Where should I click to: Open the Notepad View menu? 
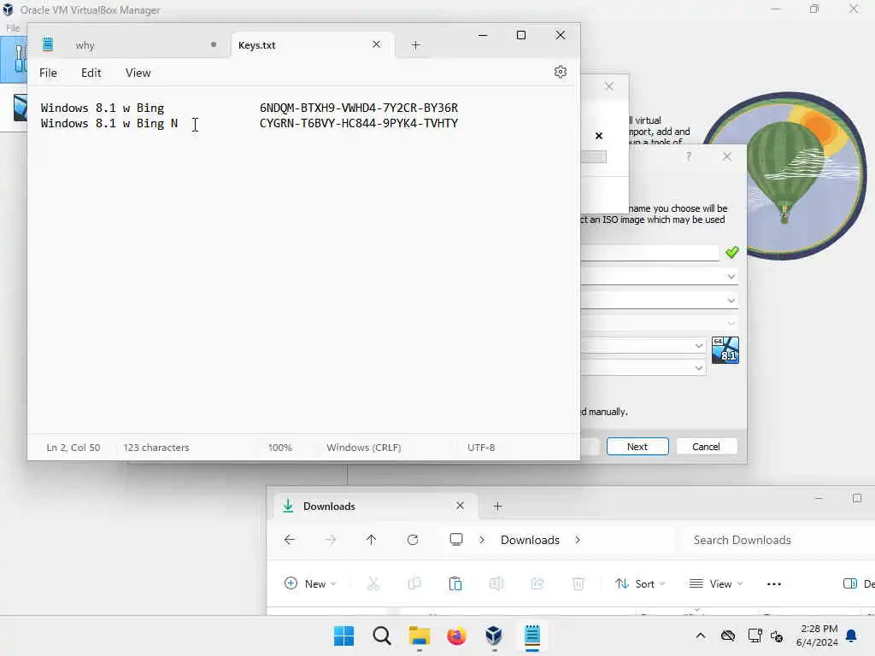coord(138,73)
